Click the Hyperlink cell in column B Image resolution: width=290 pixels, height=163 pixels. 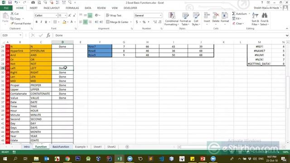point(20,51)
